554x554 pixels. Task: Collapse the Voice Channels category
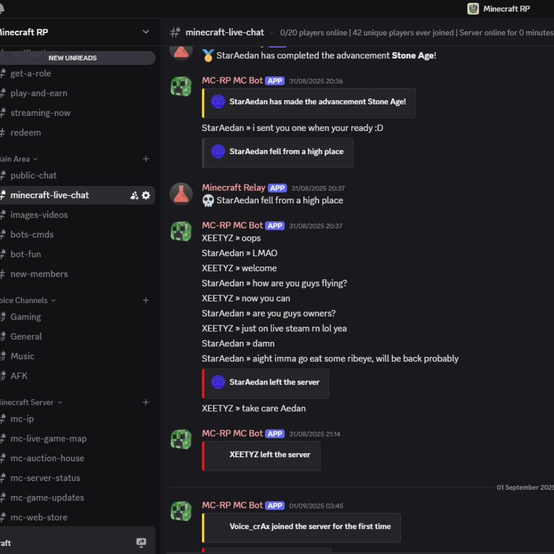click(x=28, y=300)
